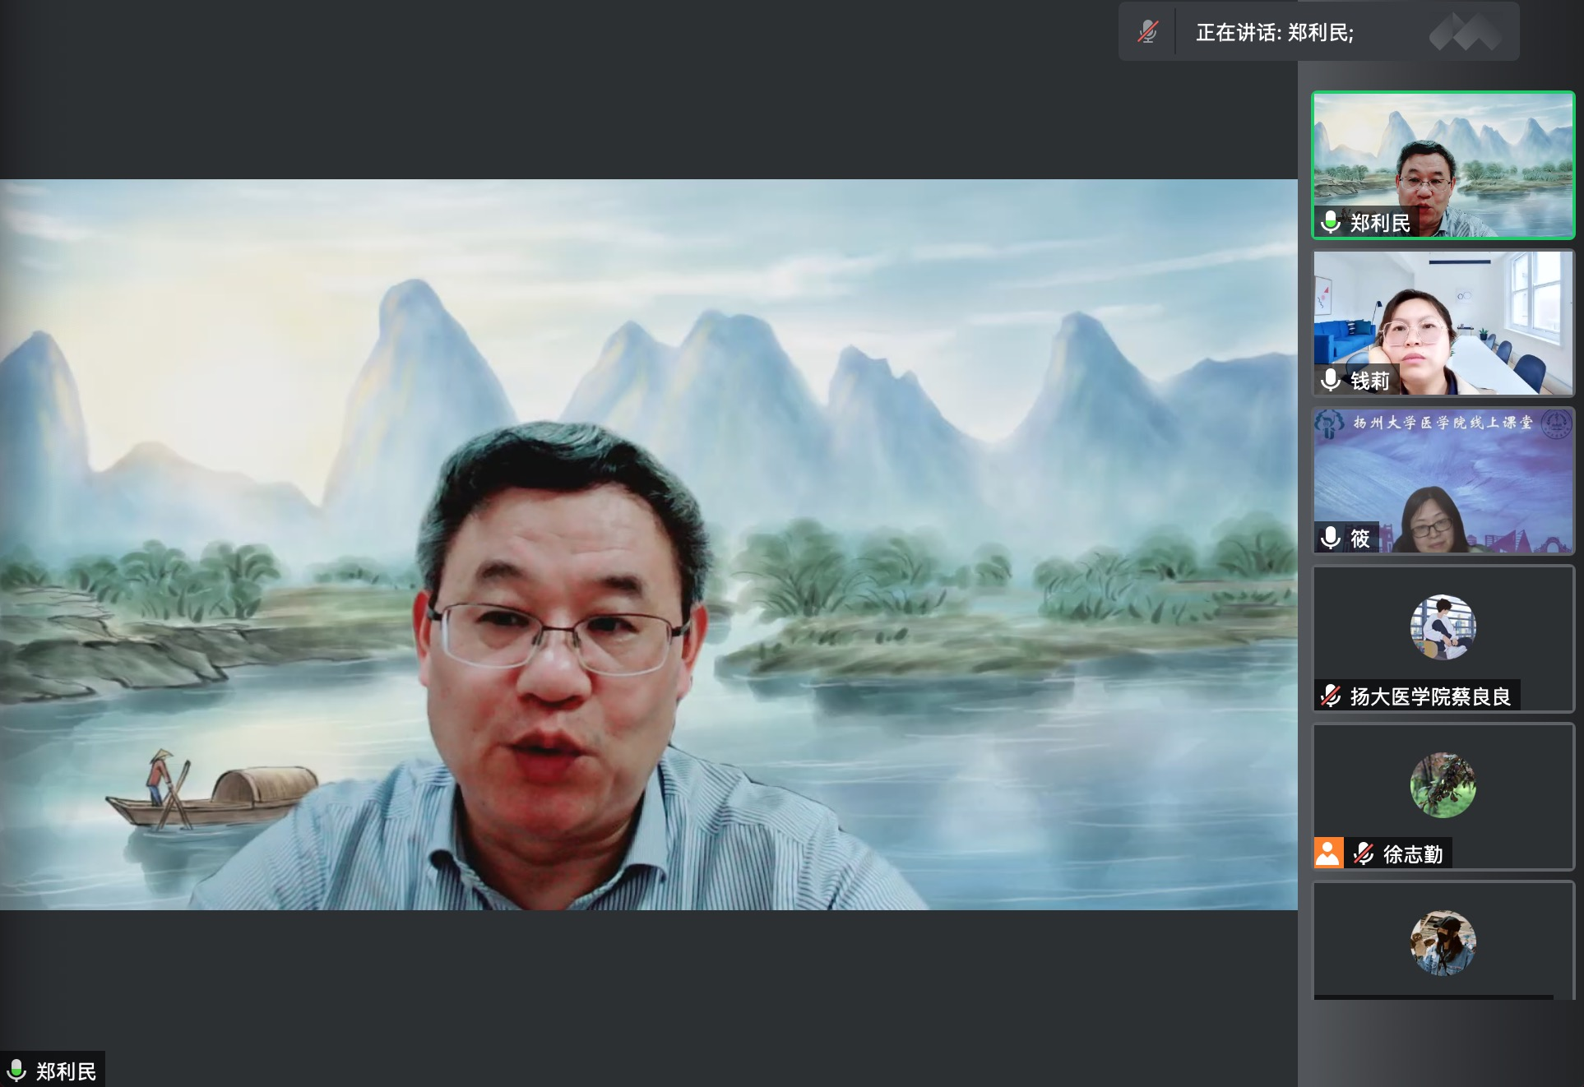Select the 筱 participant video tile

pyautogui.click(x=1443, y=485)
